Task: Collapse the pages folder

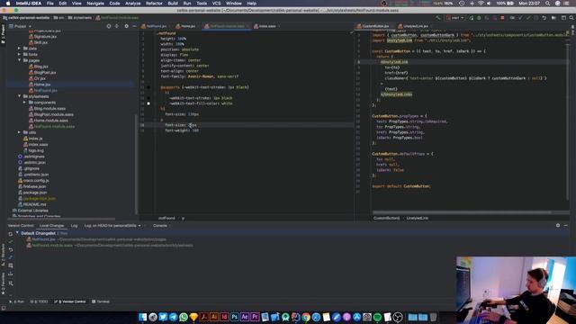Action: pyautogui.click(x=19, y=60)
